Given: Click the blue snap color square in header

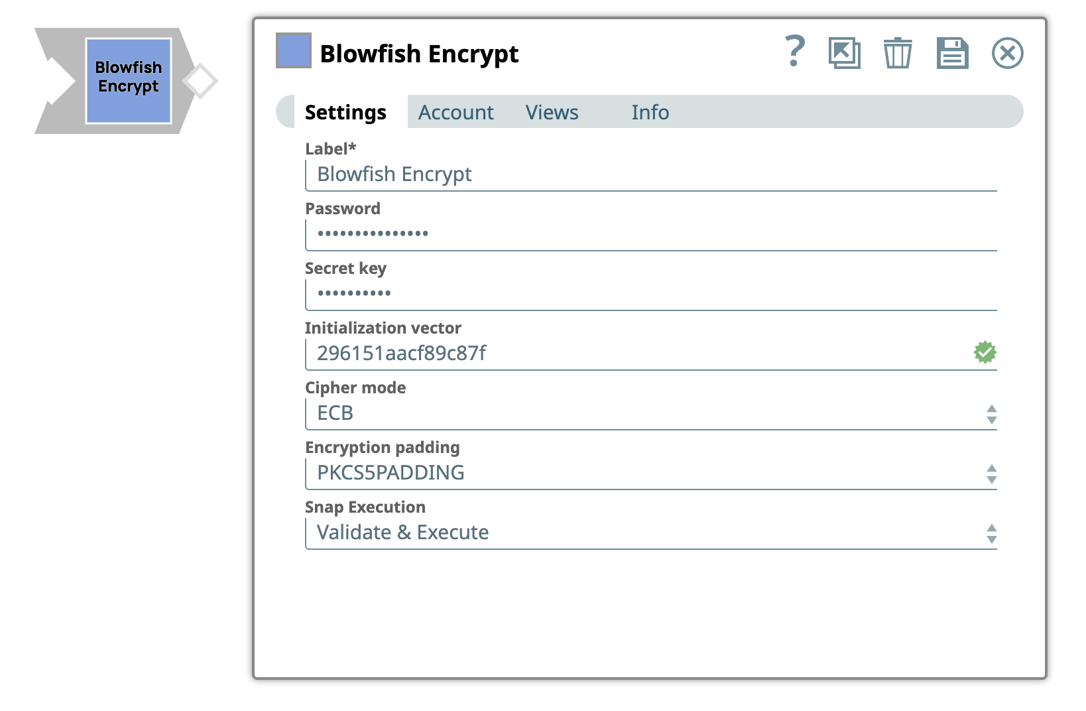Looking at the screenshot, I should [x=293, y=50].
